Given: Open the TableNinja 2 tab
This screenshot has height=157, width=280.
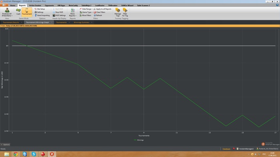Looking at the screenshot, I should click(86, 5).
